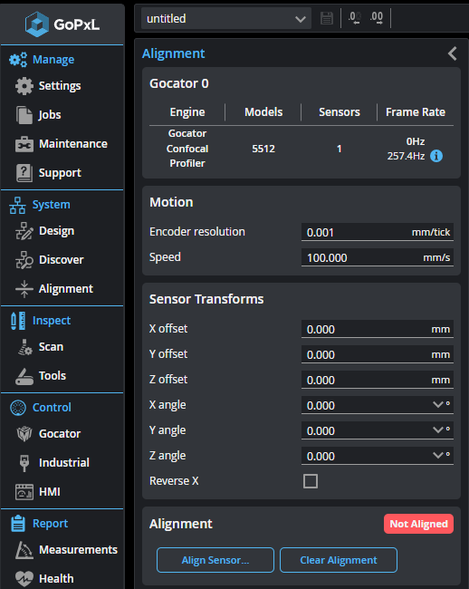
Task: Open the untitled job dropdown
Action: click(x=226, y=18)
